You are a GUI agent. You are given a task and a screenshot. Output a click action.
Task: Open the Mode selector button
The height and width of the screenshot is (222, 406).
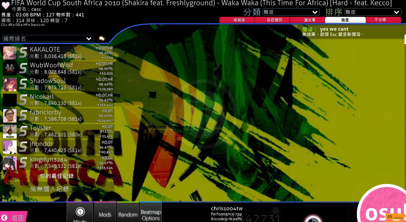(80, 212)
